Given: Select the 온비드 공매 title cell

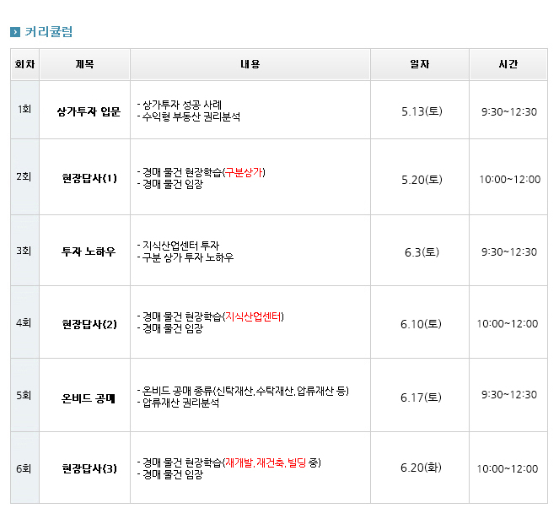Looking at the screenshot, I should 89,396.
